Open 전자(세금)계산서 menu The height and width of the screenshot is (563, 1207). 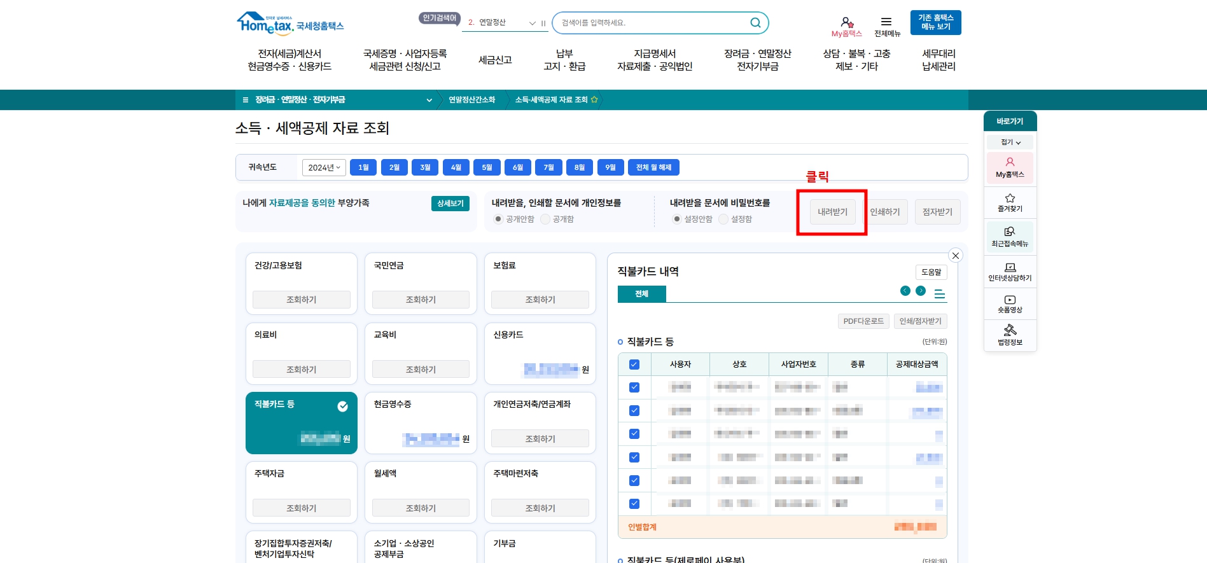[x=290, y=60]
